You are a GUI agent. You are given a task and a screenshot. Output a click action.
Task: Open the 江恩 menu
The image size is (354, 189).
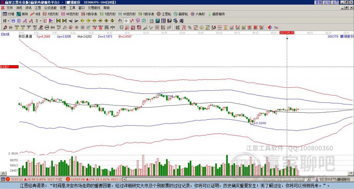point(38,8)
